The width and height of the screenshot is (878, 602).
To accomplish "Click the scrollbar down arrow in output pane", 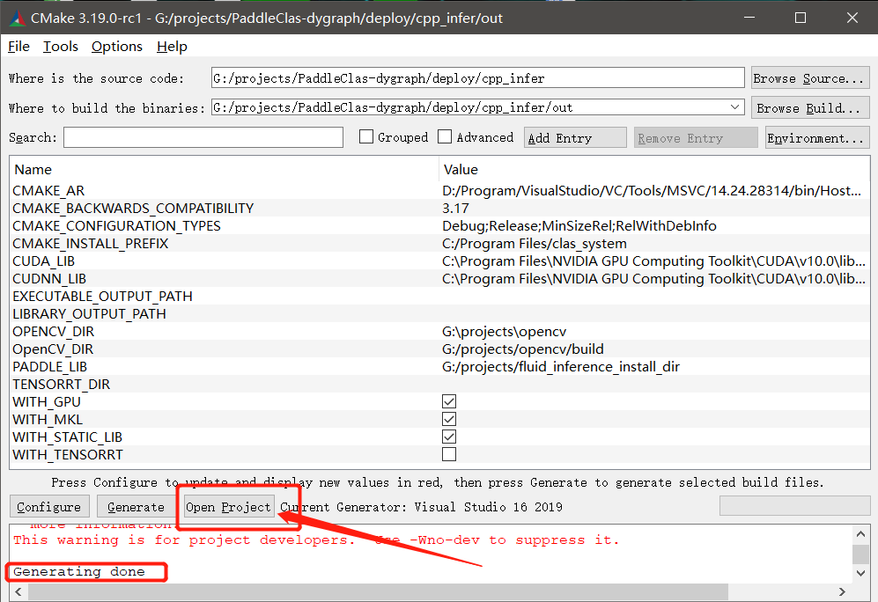I will (861, 573).
